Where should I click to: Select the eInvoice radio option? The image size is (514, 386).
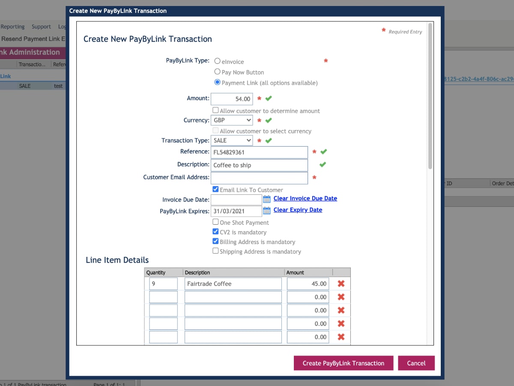coord(217,61)
